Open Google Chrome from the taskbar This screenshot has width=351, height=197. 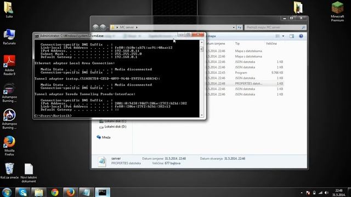pos(55,192)
